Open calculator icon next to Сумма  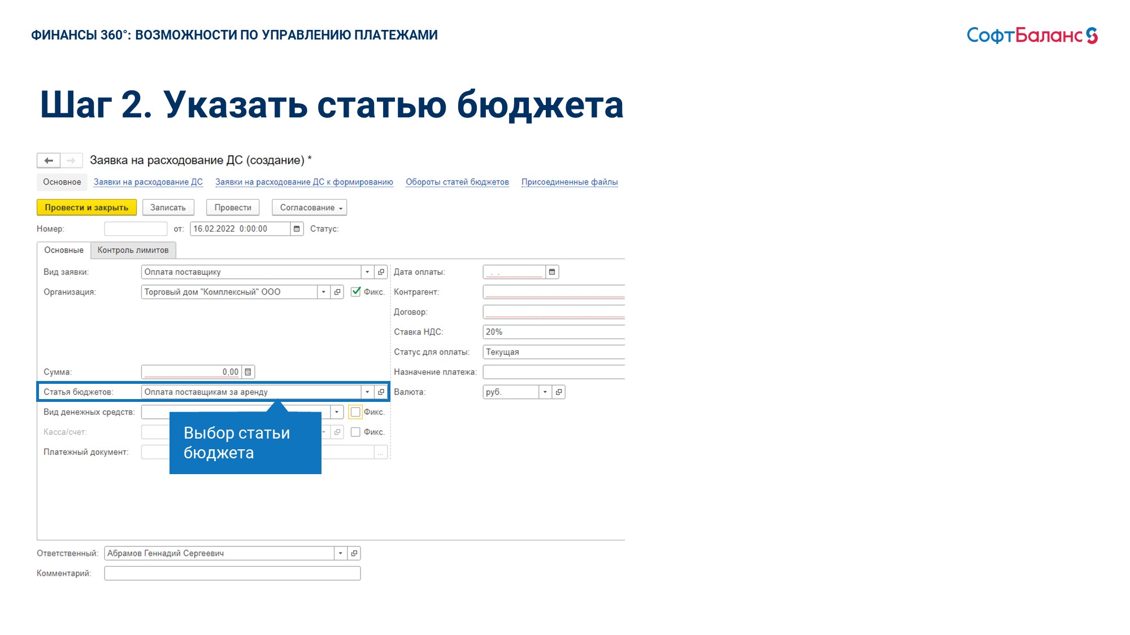click(x=248, y=372)
